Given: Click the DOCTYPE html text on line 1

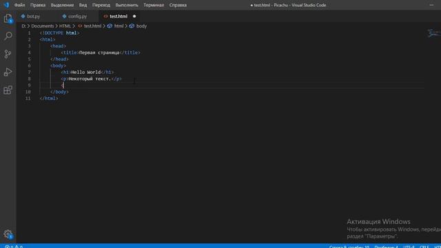Looking at the screenshot, I should pos(60,33).
